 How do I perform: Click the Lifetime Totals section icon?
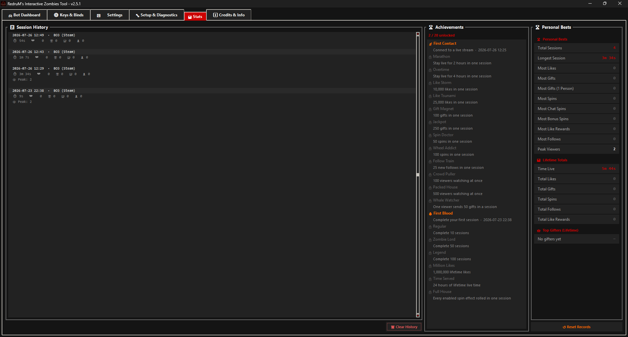coord(539,160)
